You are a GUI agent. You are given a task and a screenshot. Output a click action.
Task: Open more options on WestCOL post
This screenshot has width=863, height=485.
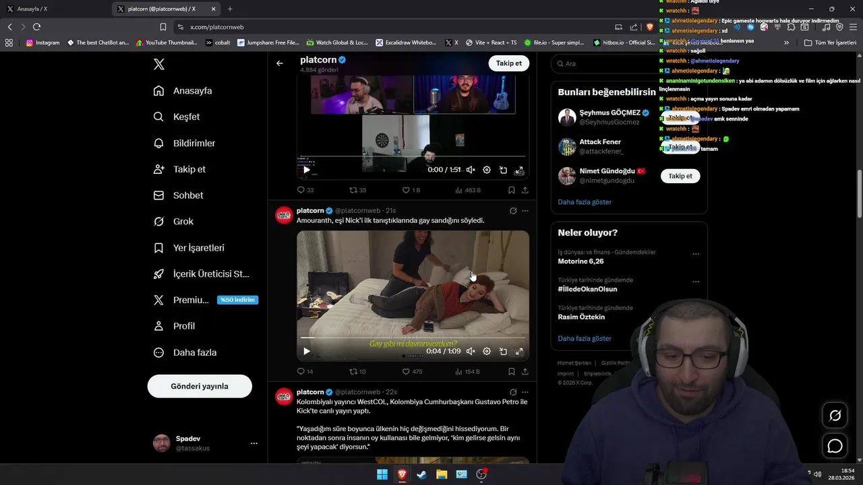point(525,392)
